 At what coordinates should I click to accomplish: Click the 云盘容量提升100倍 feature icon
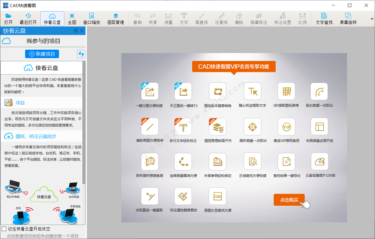click(x=320, y=162)
